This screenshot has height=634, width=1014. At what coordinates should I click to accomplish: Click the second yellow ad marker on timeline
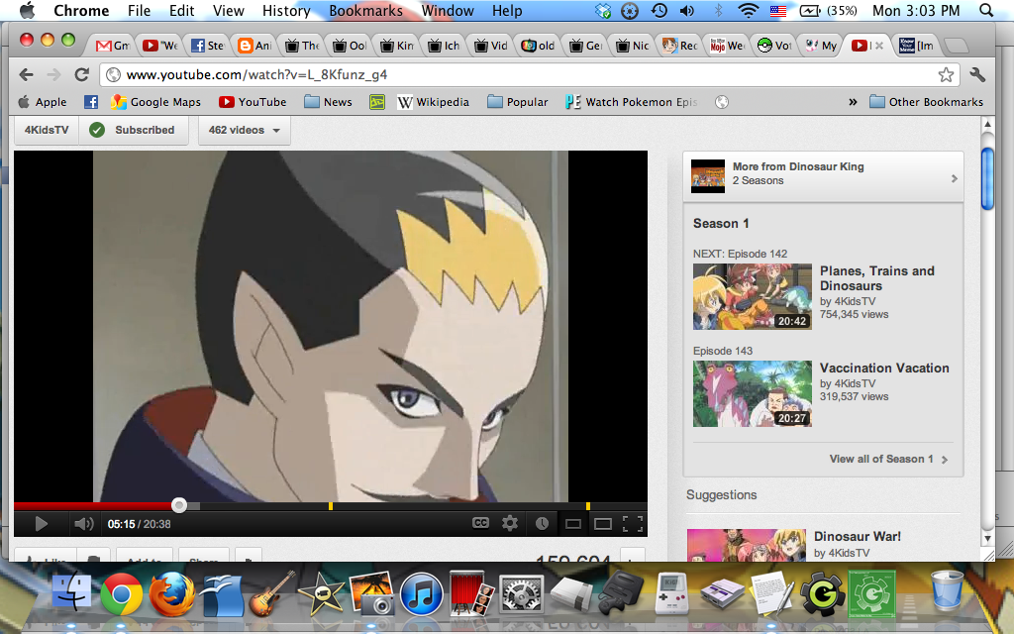(588, 506)
